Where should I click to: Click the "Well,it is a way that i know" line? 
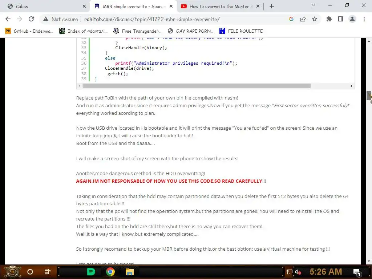(x=137, y=234)
